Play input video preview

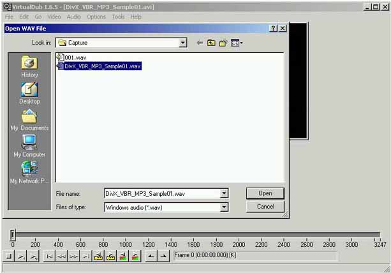(21, 256)
